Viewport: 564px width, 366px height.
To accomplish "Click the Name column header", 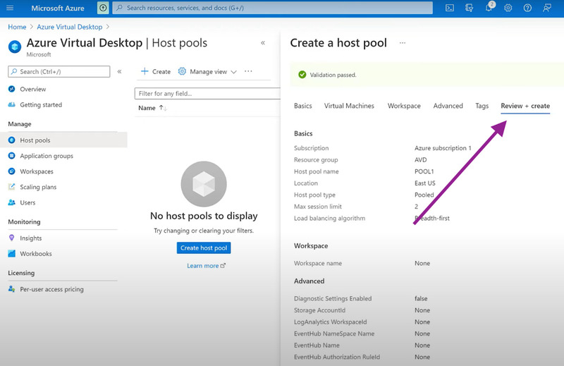I will click(147, 108).
